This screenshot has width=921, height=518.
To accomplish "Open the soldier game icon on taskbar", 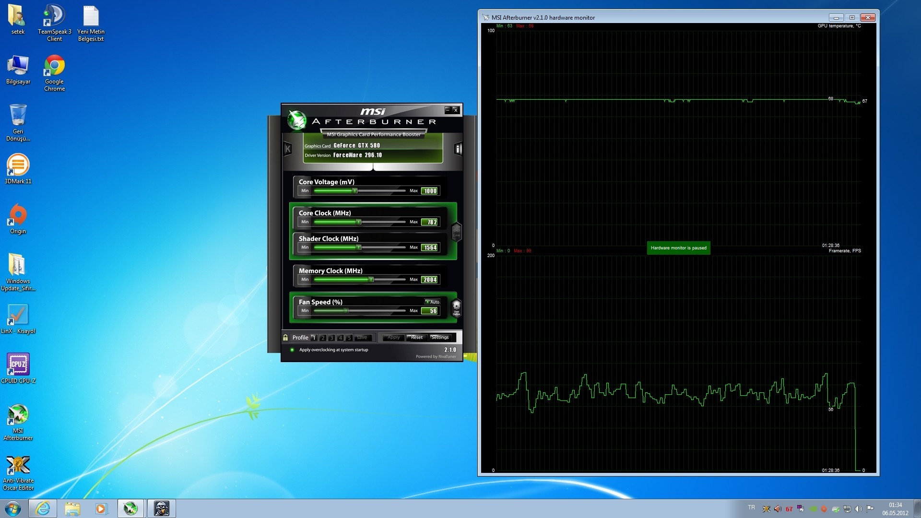I will [162, 508].
